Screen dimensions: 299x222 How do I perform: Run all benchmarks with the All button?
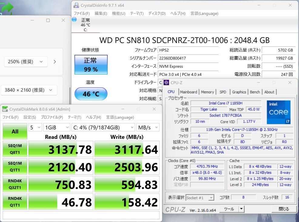click(15, 131)
